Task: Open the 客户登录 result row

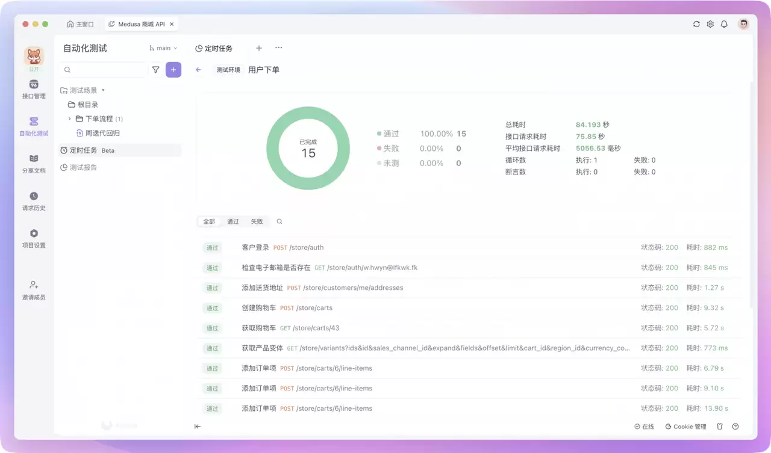Action: pos(469,247)
